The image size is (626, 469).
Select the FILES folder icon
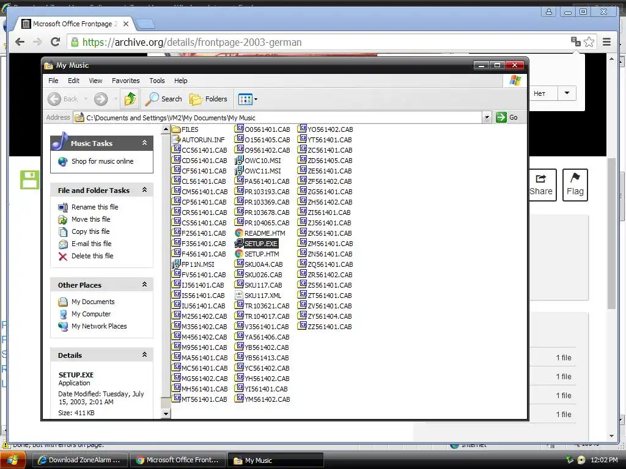point(176,129)
